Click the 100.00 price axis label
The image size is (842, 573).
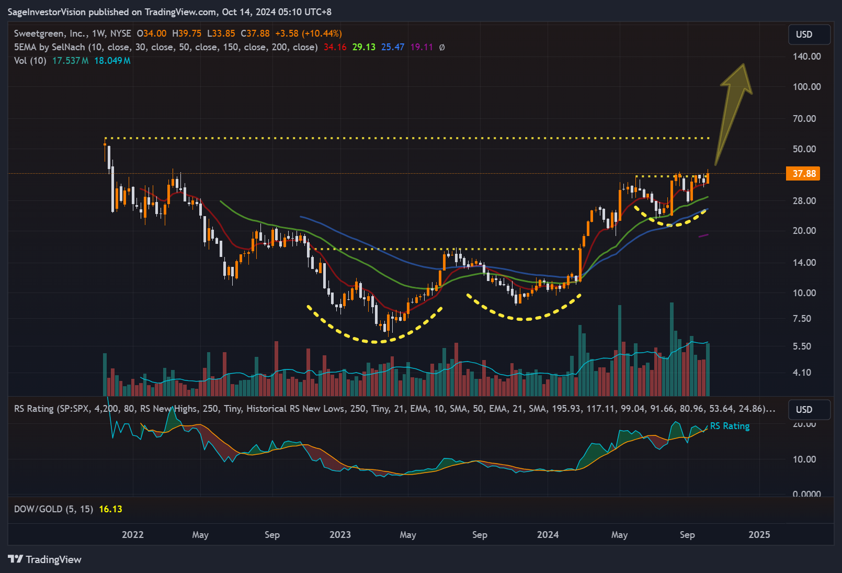click(x=807, y=87)
